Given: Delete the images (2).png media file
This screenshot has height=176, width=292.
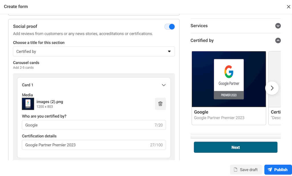Looking at the screenshot, I should point(160,104).
